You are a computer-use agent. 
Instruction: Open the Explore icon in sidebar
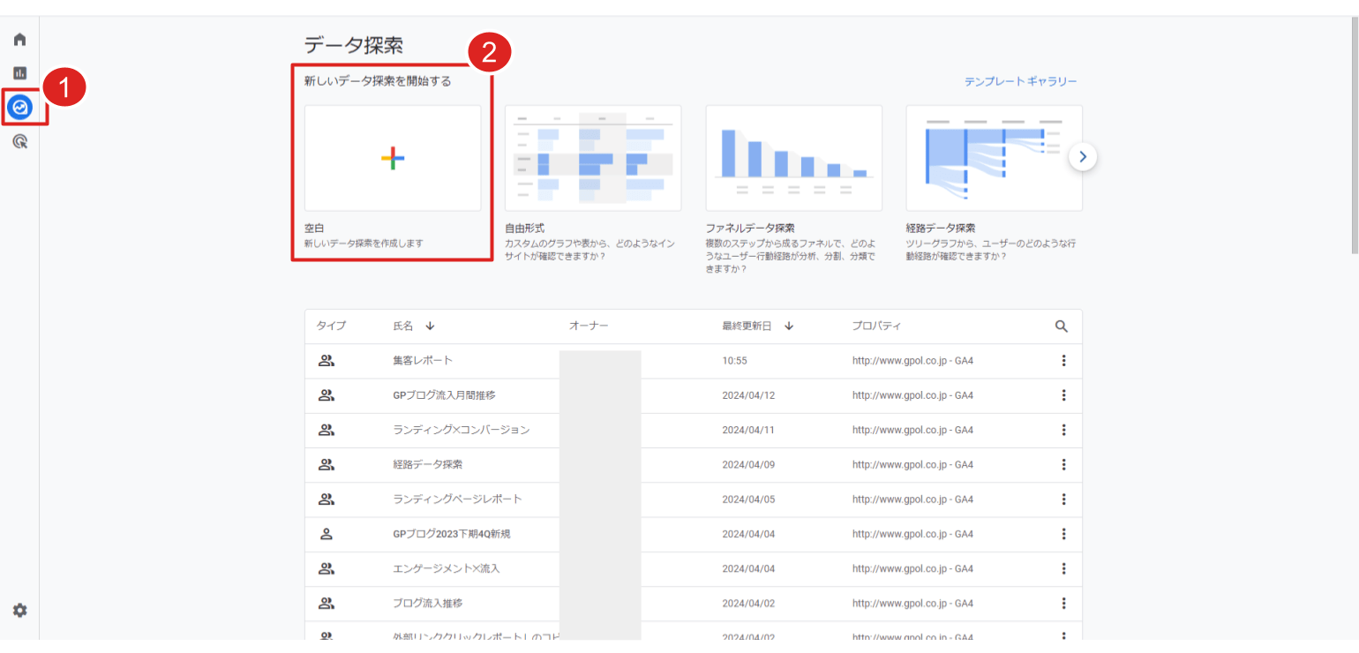coord(19,108)
